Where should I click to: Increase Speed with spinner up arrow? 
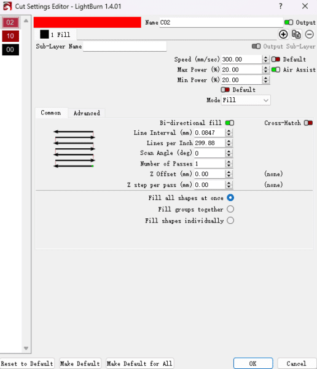coord(265,57)
